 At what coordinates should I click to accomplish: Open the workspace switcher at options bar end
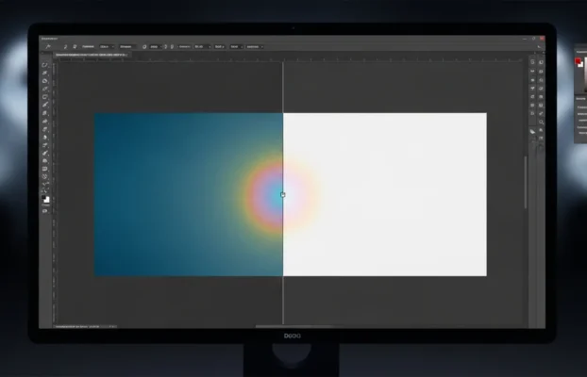[x=539, y=47]
